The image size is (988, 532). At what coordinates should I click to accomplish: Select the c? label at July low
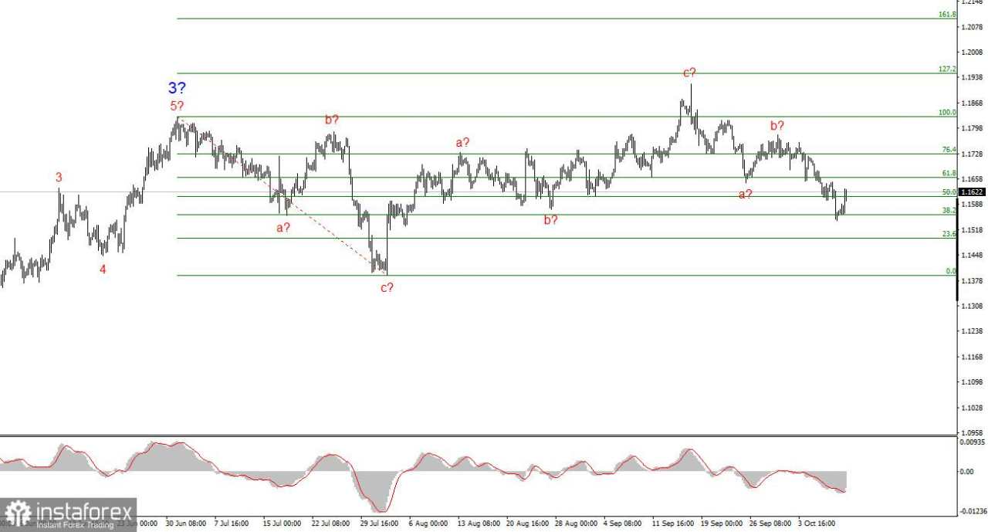pos(387,288)
